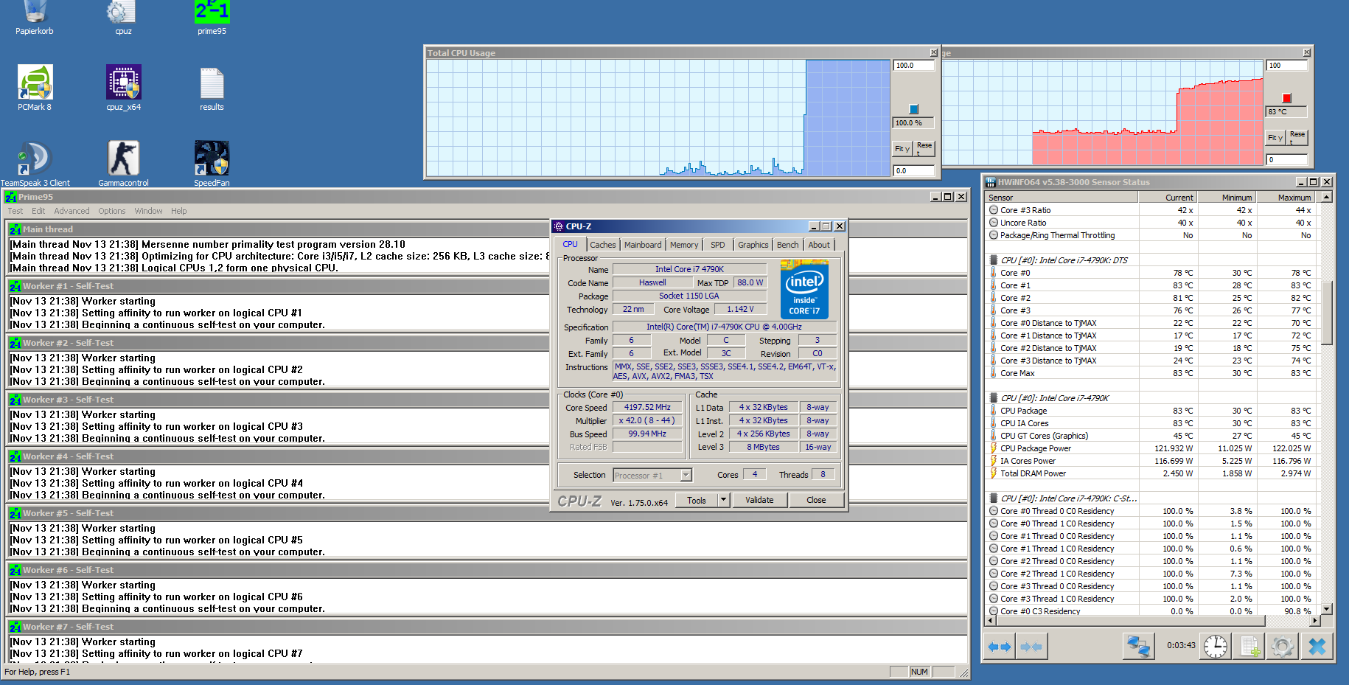Click Fit y in Total CPU Usage graph
Image resolution: width=1349 pixels, height=685 pixels.
click(902, 149)
